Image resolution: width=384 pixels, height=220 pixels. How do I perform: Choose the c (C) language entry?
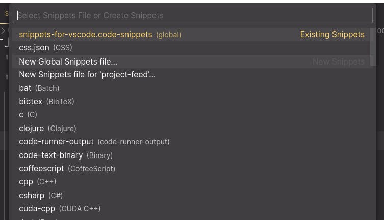pos(28,115)
